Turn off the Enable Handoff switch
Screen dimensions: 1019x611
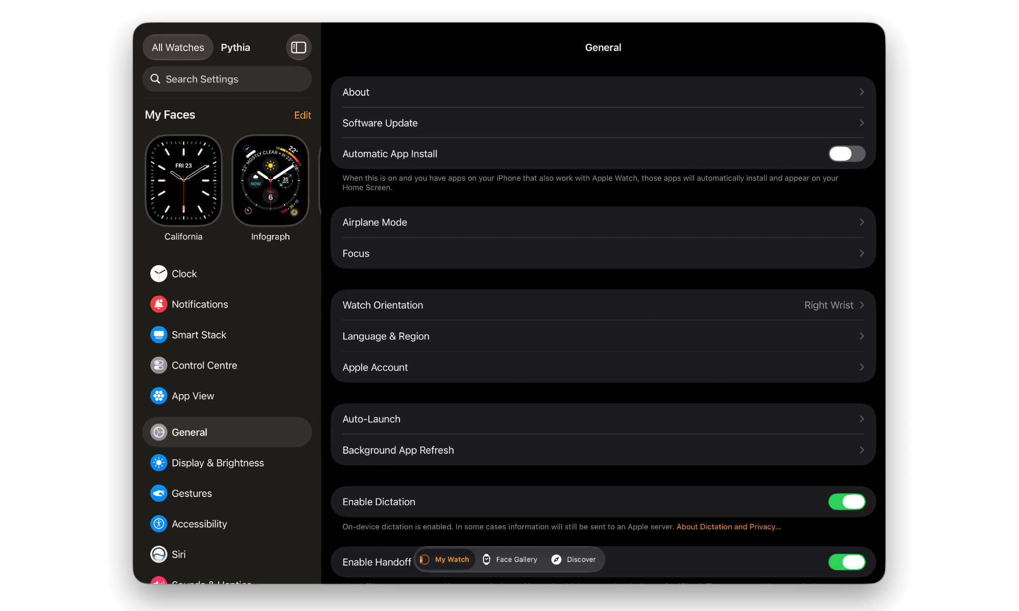(x=847, y=562)
